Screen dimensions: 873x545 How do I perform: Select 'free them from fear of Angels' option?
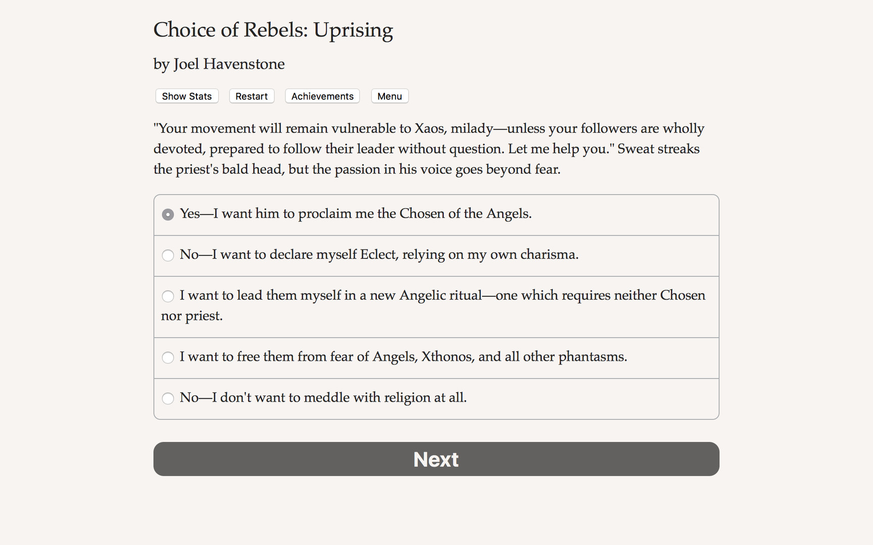pyautogui.click(x=403, y=357)
